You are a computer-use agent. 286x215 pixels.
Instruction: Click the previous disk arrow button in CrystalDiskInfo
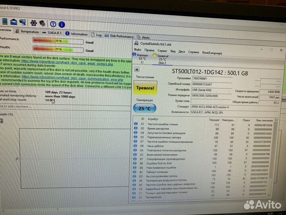(x=137, y=69)
